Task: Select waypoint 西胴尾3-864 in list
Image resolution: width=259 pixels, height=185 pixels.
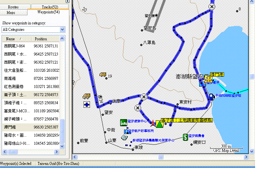Action: click(31, 46)
